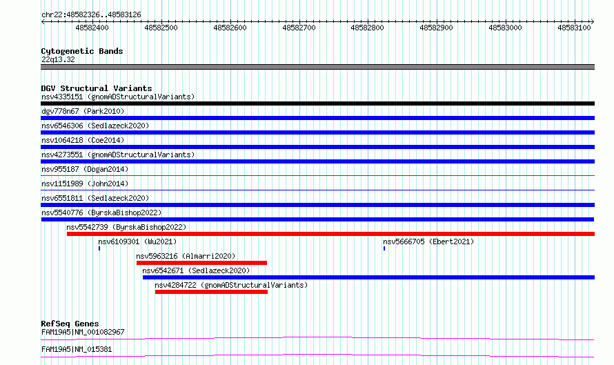Click the blue nsv6546306 variant bar

317,132
